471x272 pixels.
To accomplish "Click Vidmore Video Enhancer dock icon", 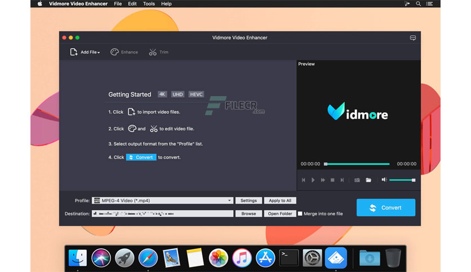I will (336, 258).
